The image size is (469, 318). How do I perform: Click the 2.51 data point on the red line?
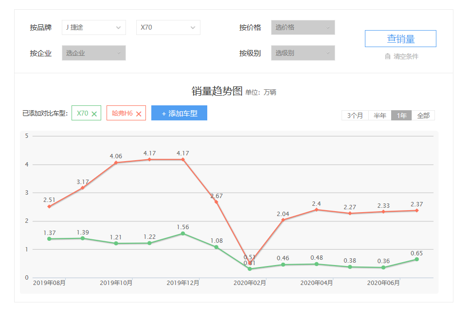tap(49, 207)
